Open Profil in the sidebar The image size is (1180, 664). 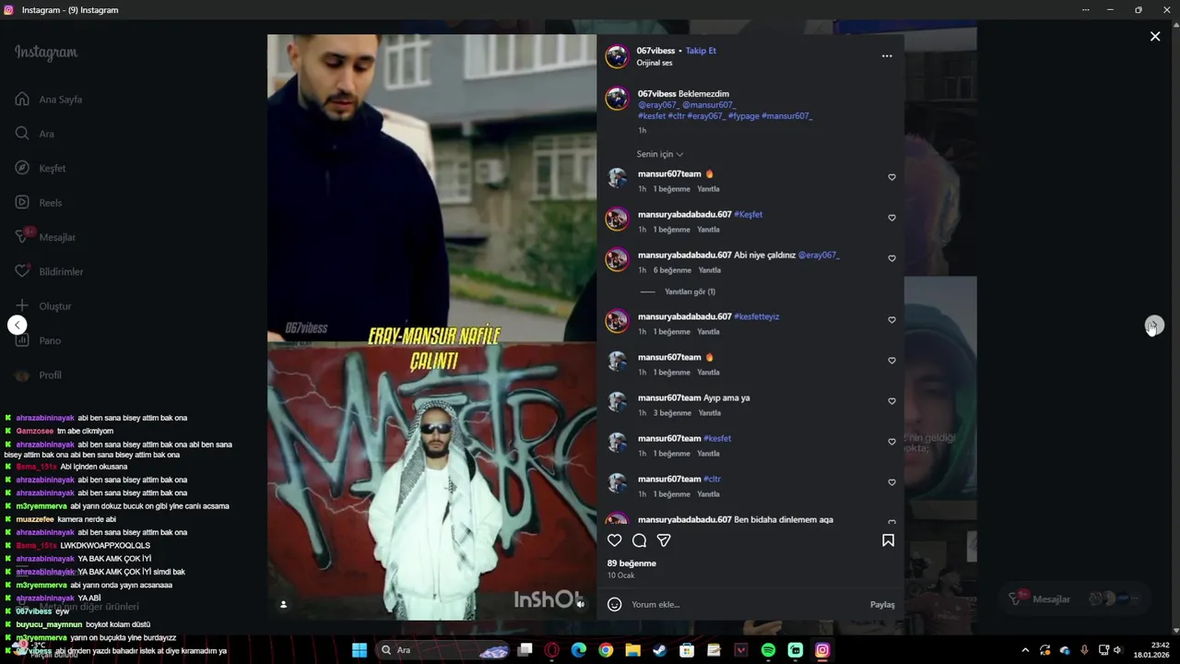click(x=39, y=375)
